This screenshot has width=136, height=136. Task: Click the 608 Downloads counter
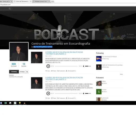point(14,65)
